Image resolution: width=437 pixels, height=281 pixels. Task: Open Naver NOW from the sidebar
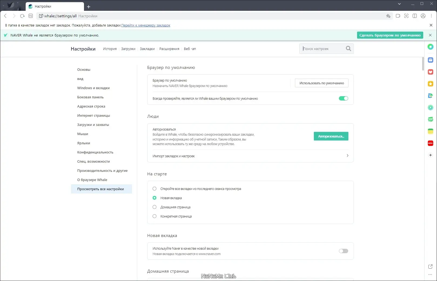(430, 143)
